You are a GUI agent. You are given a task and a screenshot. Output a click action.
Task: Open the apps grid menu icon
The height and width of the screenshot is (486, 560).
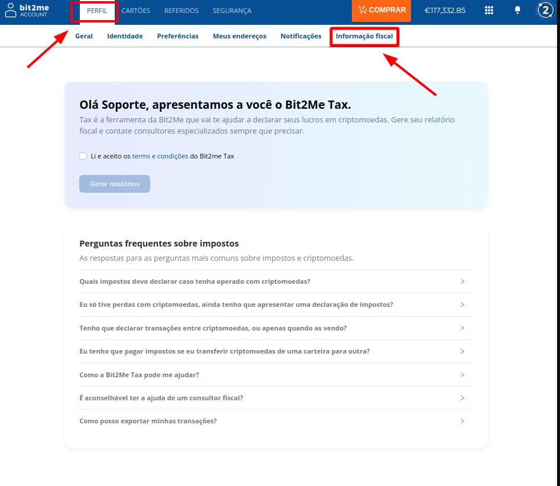click(489, 11)
